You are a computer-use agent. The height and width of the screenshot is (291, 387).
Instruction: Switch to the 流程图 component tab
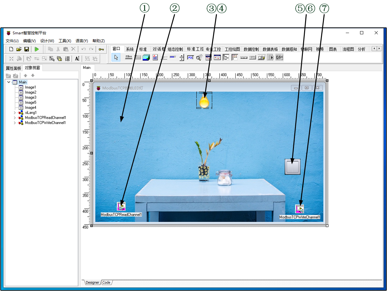348,49
